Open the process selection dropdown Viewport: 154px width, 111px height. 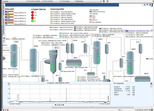click(15, 1)
